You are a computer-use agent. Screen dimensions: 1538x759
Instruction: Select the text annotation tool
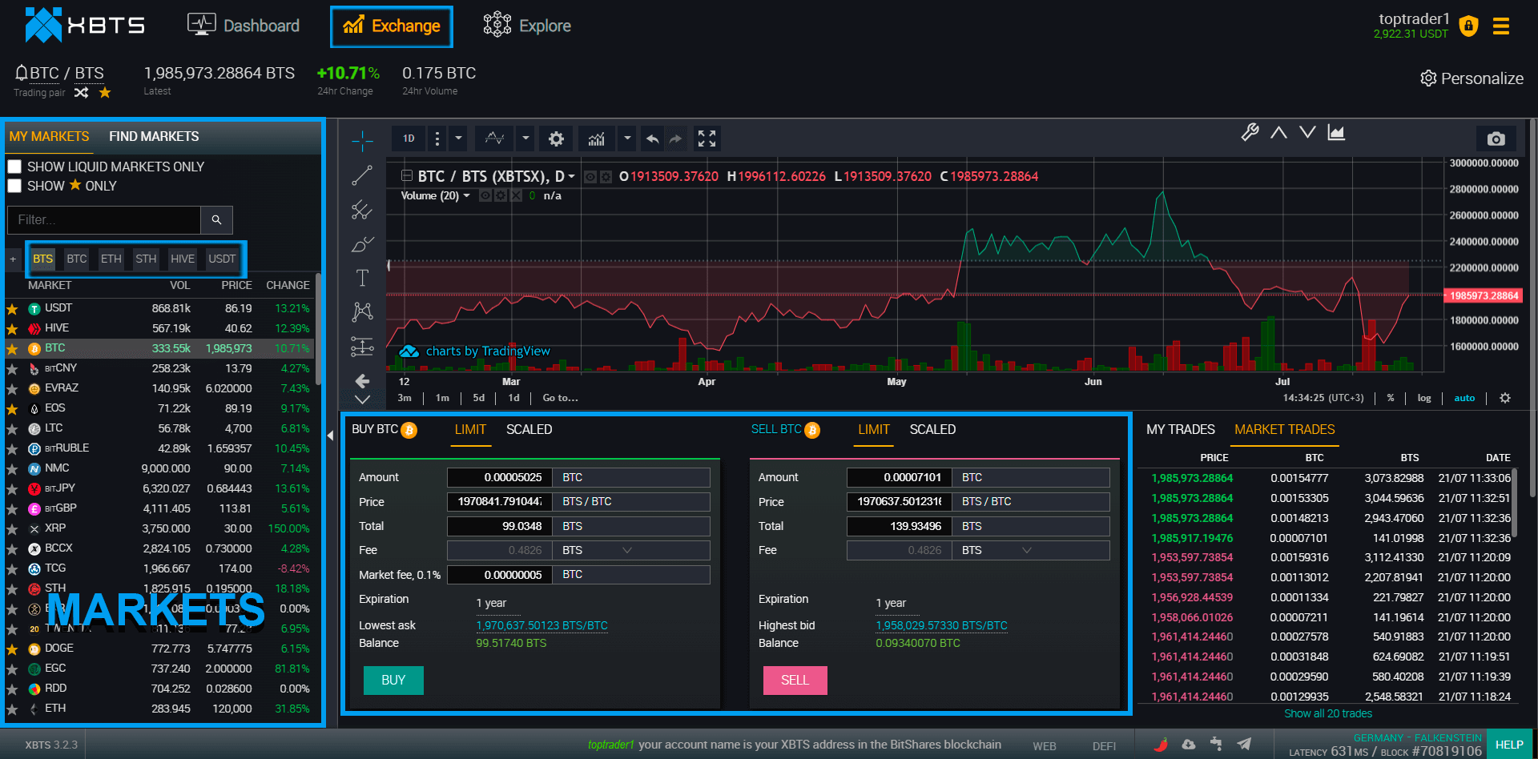[362, 278]
